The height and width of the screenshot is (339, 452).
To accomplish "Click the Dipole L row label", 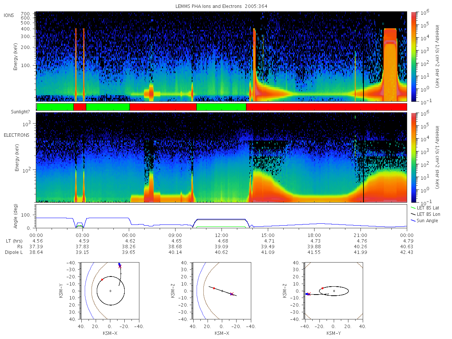I will pyautogui.click(x=14, y=252).
